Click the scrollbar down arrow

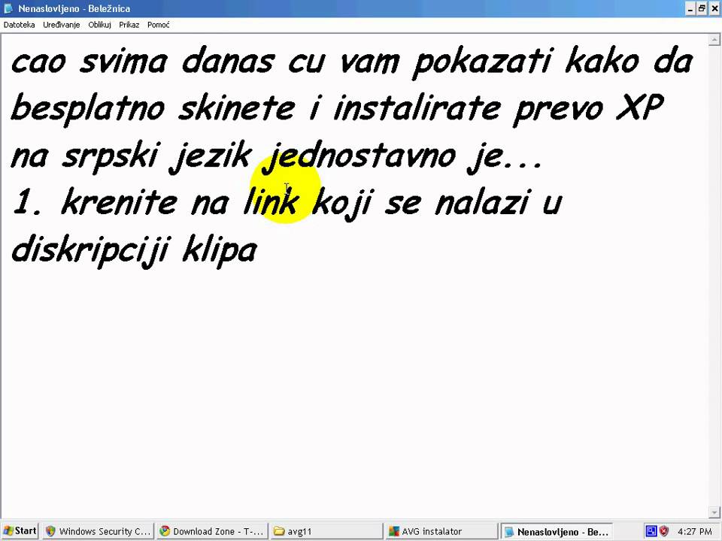[x=714, y=512]
